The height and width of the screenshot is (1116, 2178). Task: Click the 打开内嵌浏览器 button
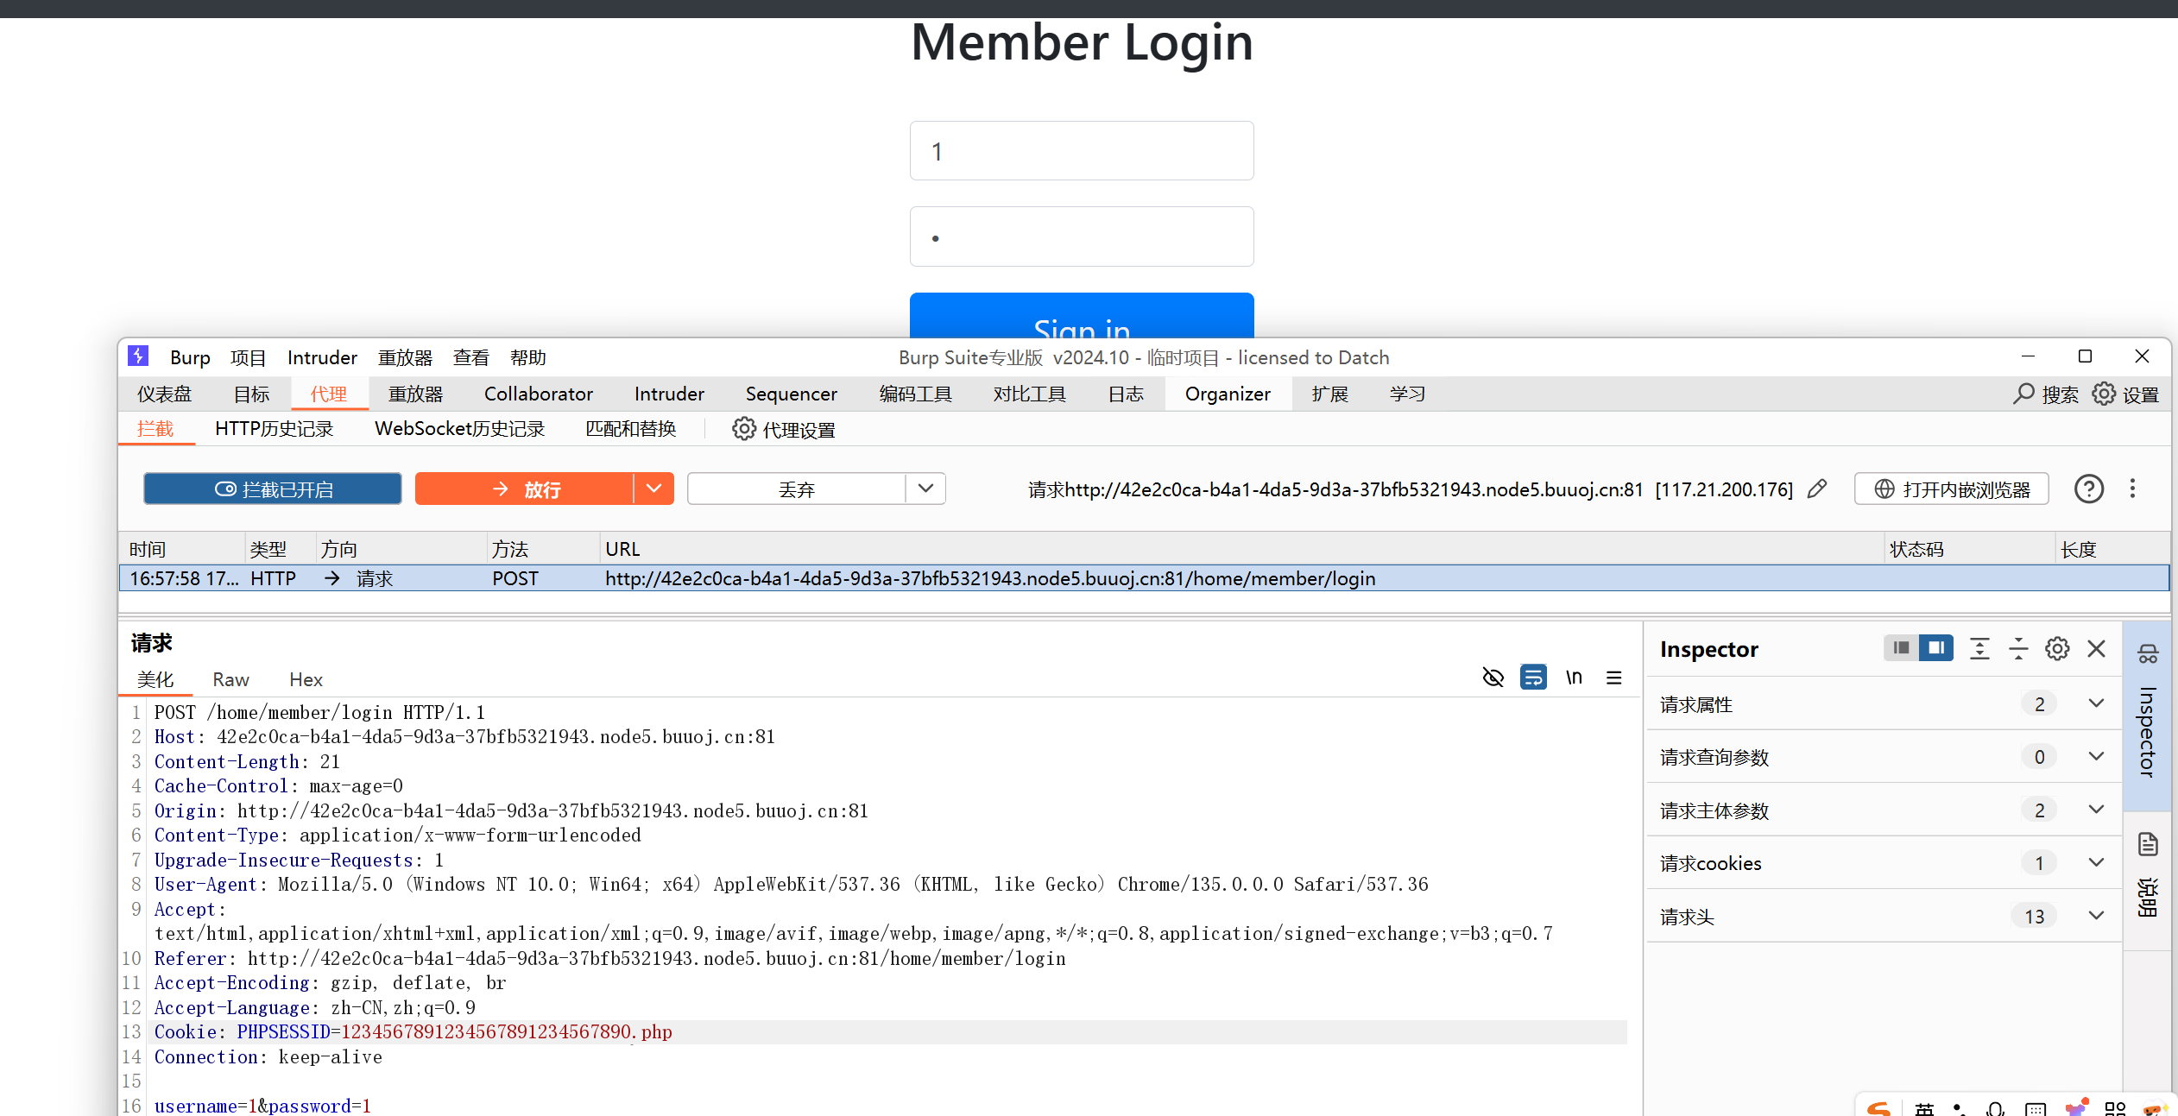(x=1951, y=489)
